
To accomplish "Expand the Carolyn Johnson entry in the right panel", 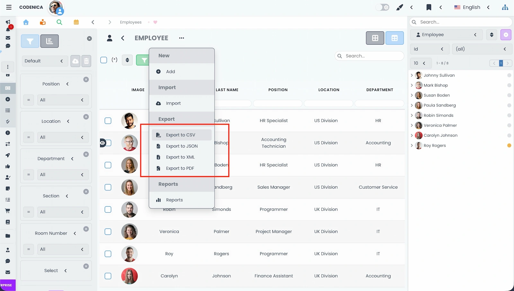I will [412, 135].
